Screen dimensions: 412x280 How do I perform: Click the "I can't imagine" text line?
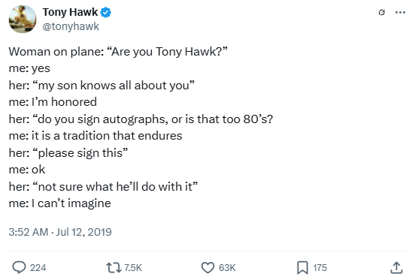(60, 203)
